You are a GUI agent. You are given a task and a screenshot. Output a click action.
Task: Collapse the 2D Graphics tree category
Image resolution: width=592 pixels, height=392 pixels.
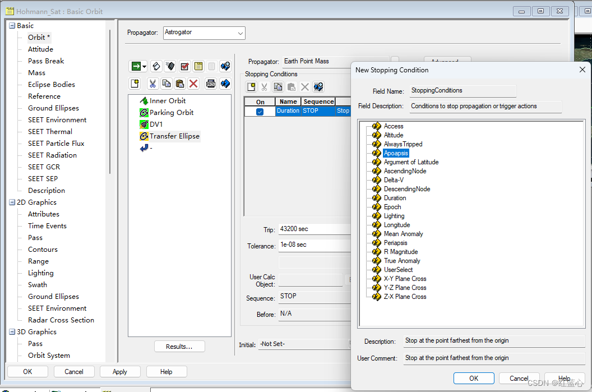coord(12,202)
